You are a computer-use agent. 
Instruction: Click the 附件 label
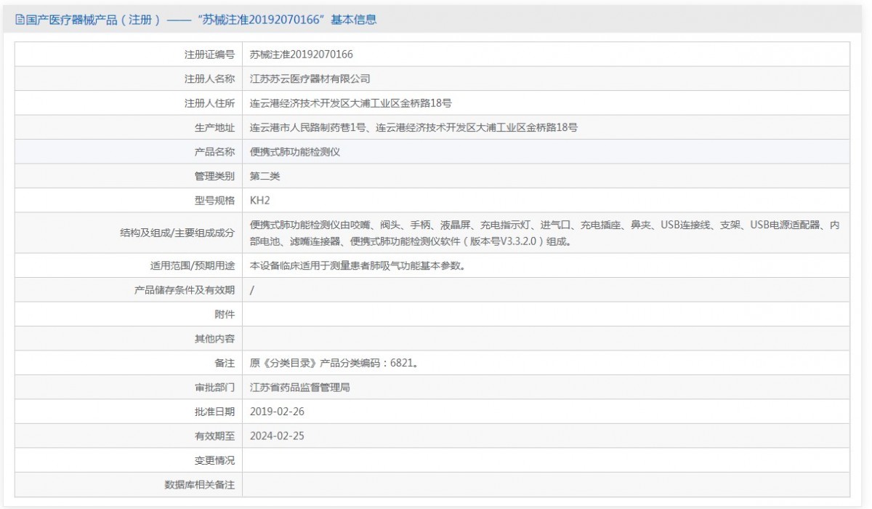pos(225,314)
